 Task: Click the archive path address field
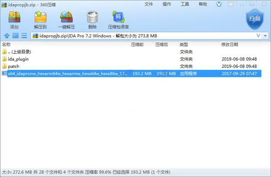pyautogui.click(x=144, y=36)
